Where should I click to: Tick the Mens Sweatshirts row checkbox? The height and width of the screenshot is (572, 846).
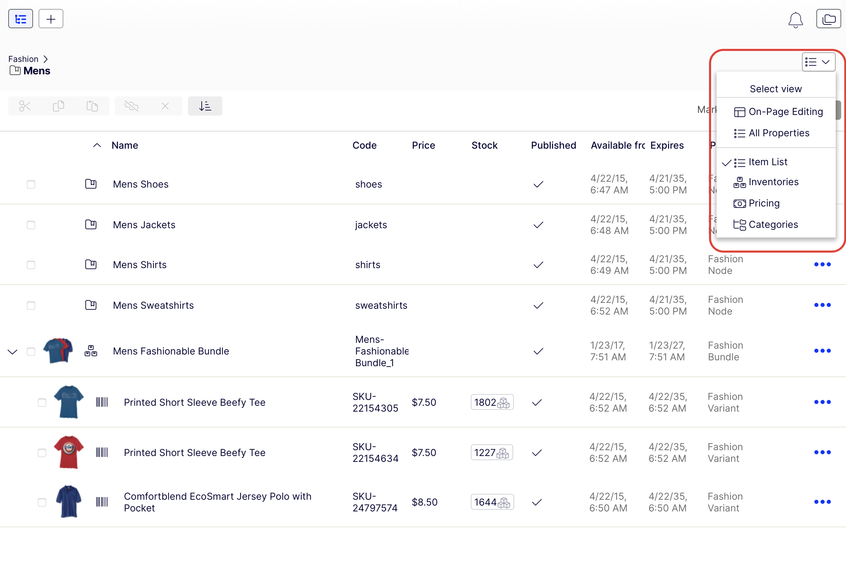click(31, 306)
